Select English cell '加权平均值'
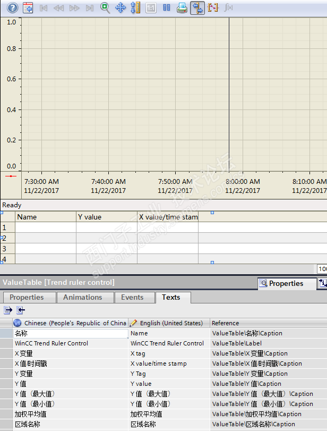Screen dimensions: 327x431 (x=169, y=414)
